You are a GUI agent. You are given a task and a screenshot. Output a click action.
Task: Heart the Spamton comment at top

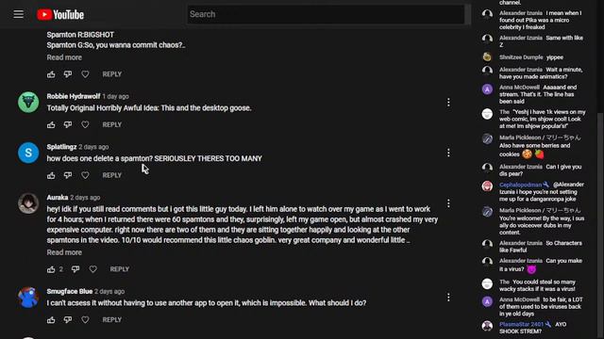point(85,74)
